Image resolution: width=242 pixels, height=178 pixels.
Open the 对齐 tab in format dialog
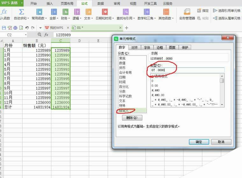[134, 48]
